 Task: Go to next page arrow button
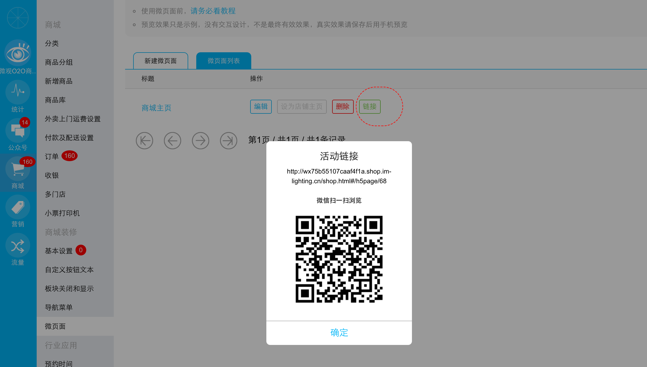(201, 140)
